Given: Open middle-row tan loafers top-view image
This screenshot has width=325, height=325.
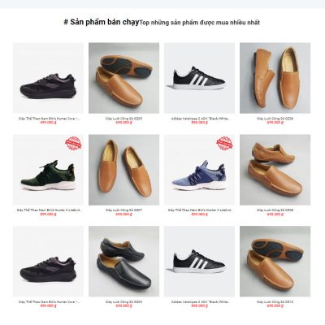Looking at the screenshot, I should [123, 170].
